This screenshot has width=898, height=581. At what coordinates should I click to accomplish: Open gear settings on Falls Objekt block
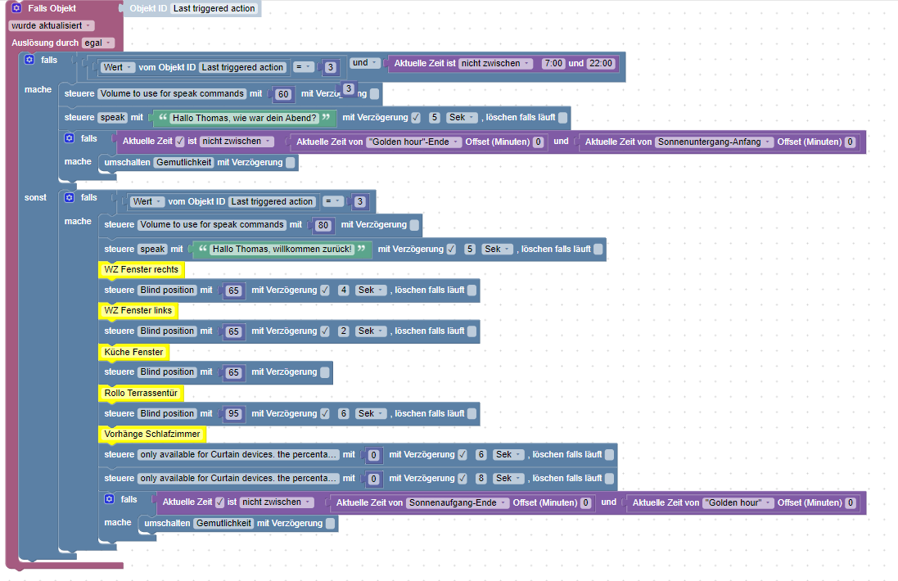[x=16, y=8]
